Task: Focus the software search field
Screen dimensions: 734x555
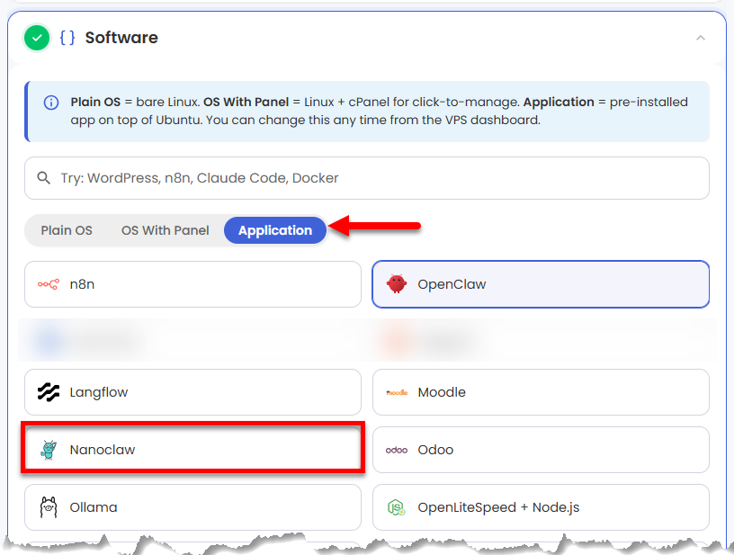Action: pyautogui.click(x=366, y=178)
